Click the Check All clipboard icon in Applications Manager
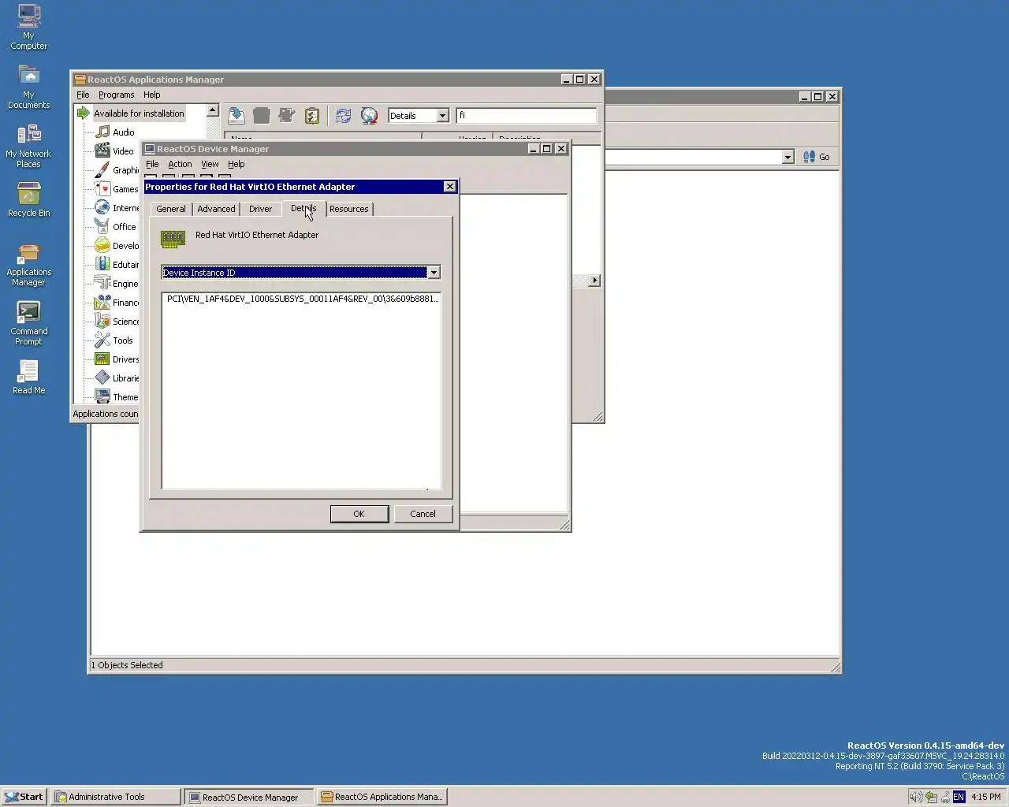This screenshot has width=1009, height=807. [312, 116]
